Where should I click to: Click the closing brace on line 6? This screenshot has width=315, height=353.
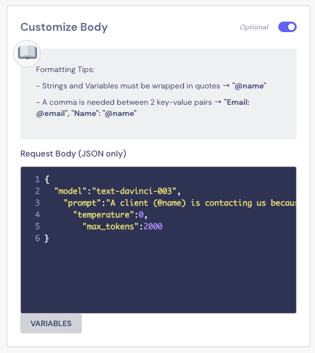46,238
